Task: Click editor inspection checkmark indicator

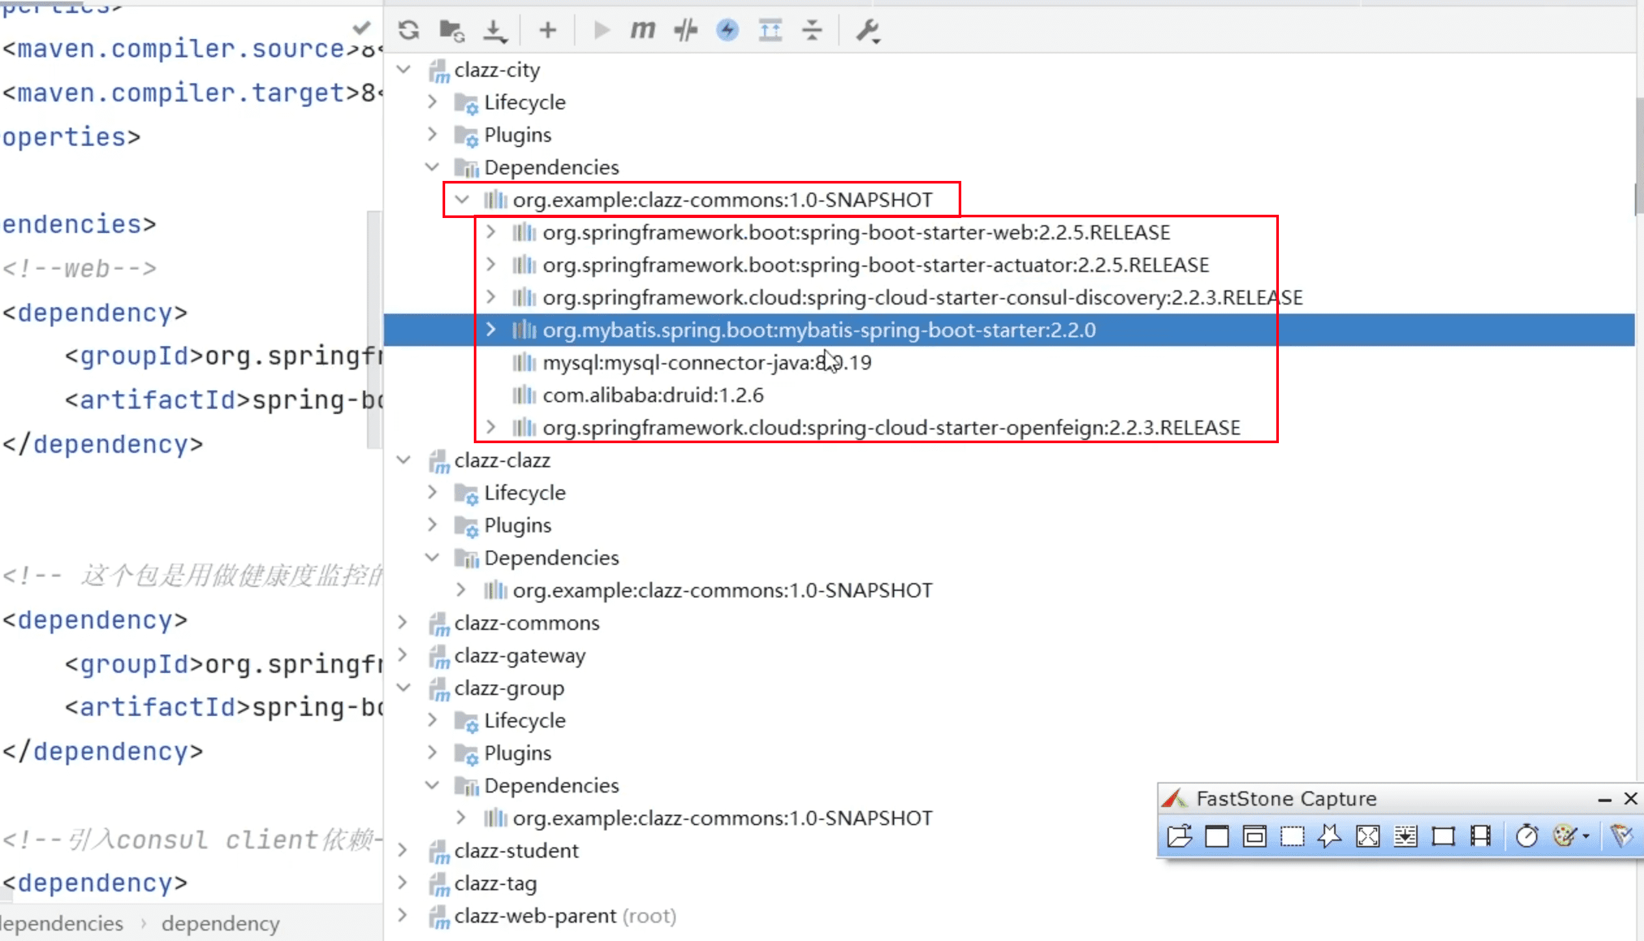Action: click(362, 27)
